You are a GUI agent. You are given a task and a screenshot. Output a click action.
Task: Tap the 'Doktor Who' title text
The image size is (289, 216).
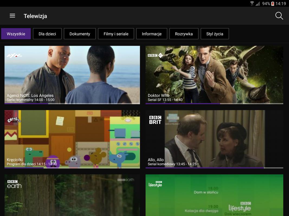[158, 96]
